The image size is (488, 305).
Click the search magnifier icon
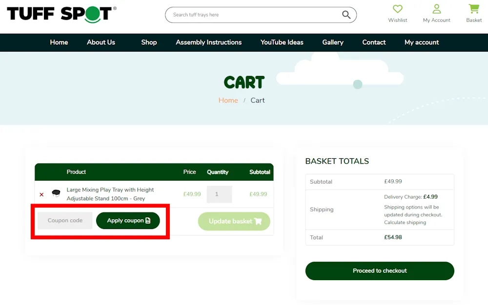click(346, 15)
